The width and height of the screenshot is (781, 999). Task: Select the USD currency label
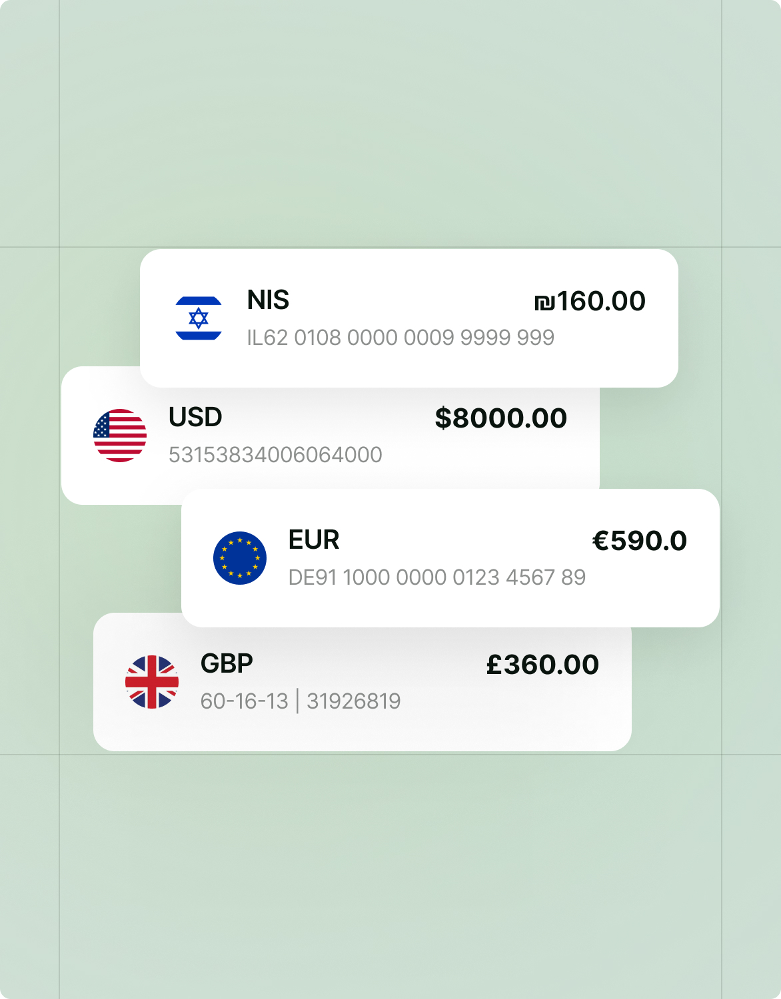coord(195,418)
